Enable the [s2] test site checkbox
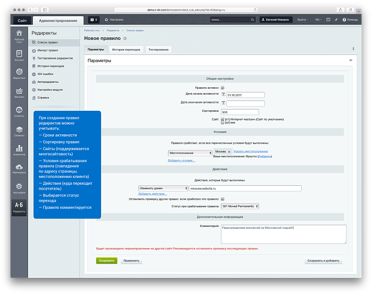372x294 pixels. [222, 122]
